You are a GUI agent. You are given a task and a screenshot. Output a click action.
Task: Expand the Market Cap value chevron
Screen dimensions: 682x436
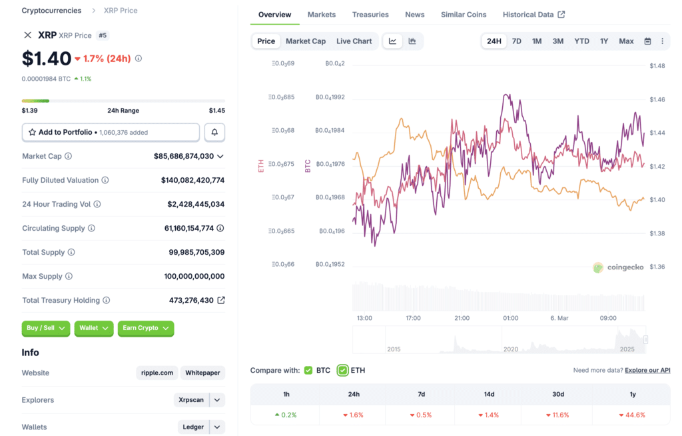(220, 156)
